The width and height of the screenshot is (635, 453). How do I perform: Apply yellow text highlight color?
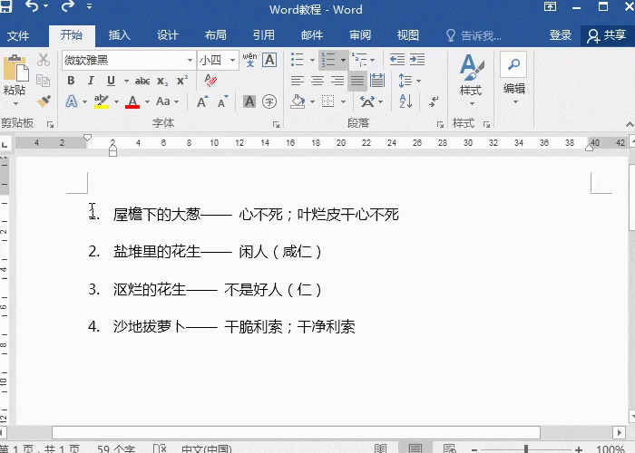pyautogui.click(x=102, y=101)
